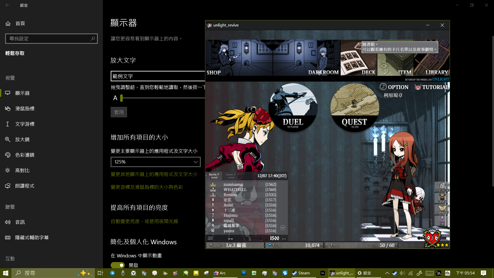Click the 利用規章 terms link

(x=393, y=95)
